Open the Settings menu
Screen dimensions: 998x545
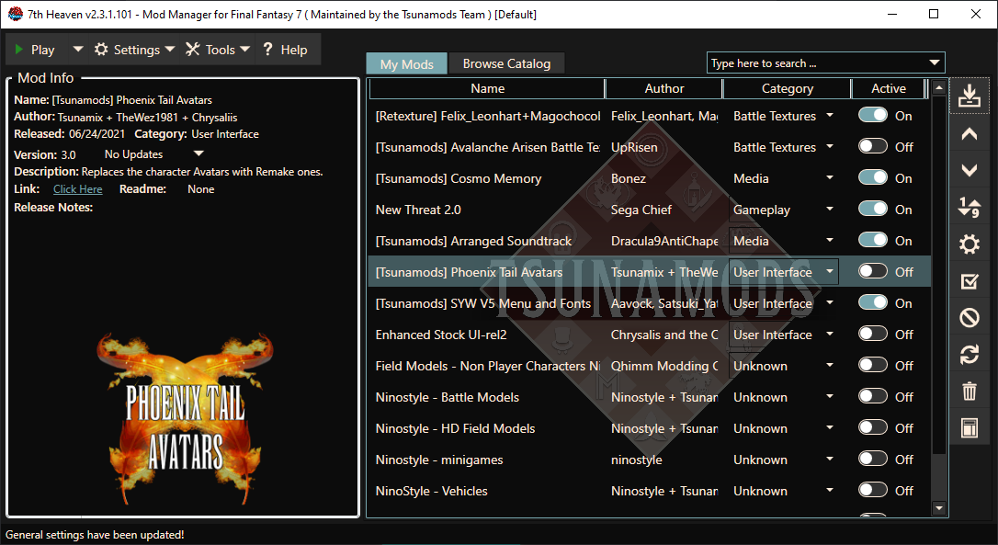(x=134, y=50)
